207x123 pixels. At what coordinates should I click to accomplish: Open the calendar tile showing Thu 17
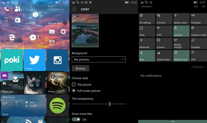(6, 20)
